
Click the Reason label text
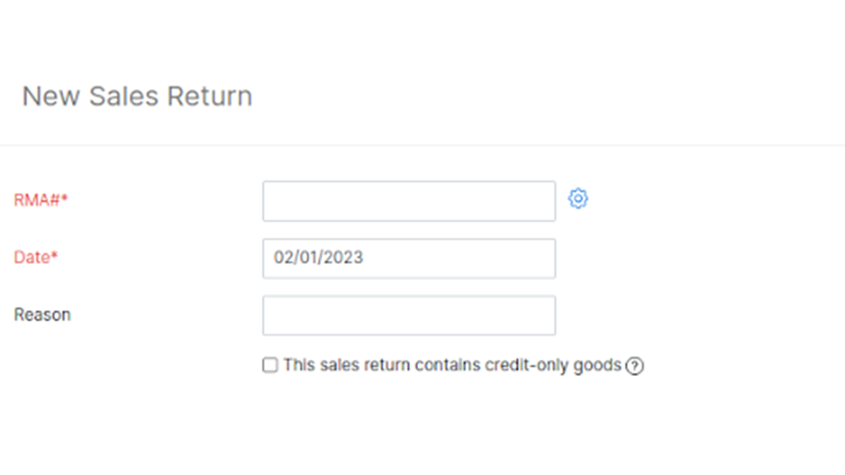(x=42, y=315)
